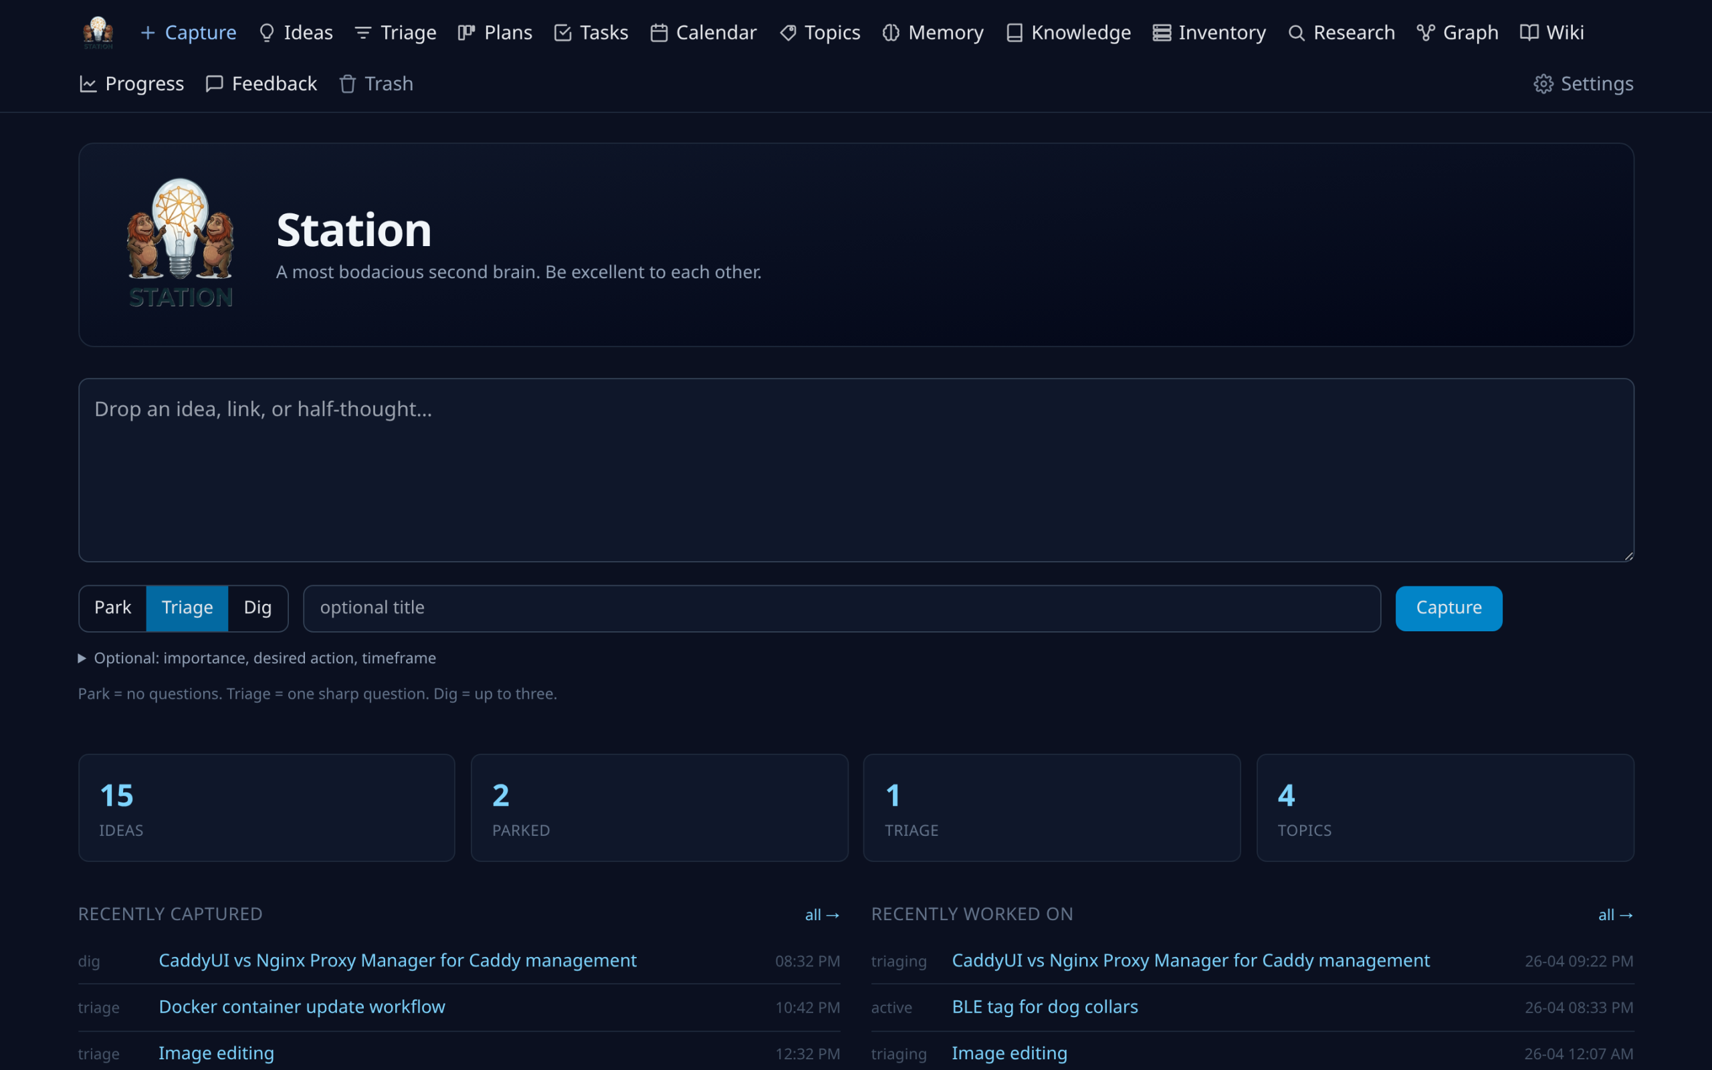Click the trash-can icon
1712x1070 pixels.
coord(347,84)
